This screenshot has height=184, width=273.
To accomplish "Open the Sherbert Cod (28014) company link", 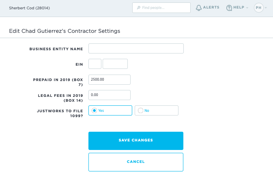I will coord(30,8).
